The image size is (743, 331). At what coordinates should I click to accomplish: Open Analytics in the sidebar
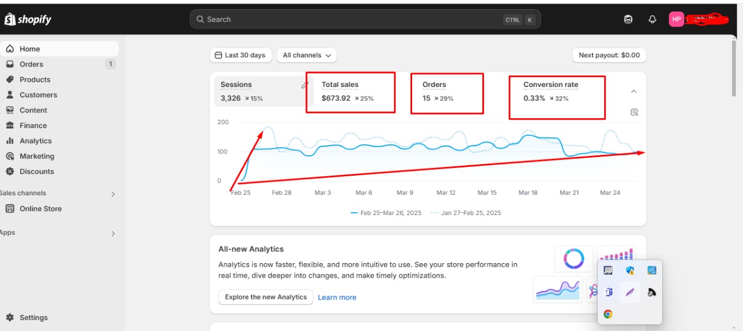pyautogui.click(x=35, y=141)
